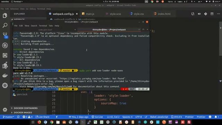Expand the Docker Containers section
The width and height of the screenshot is (222, 125).
(26, 108)
